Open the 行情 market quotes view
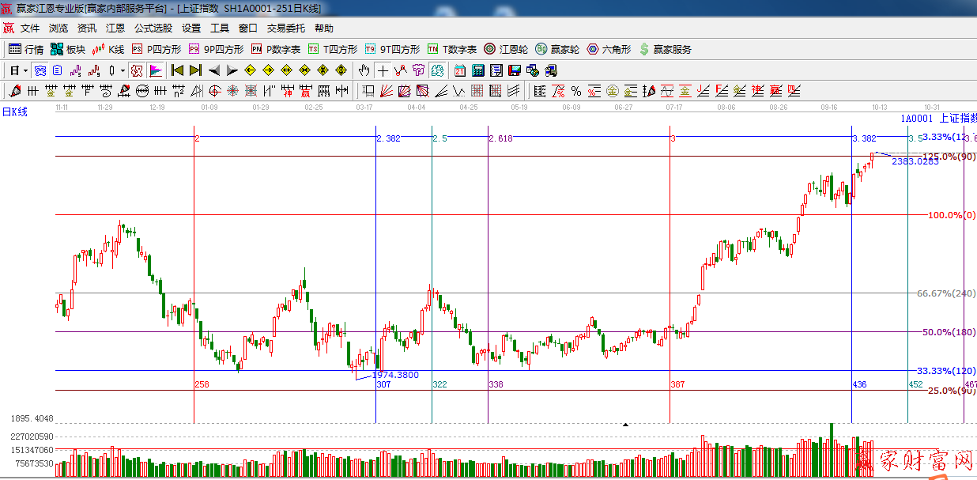The height and width of the screenshot is (480, 977). [26, 49]
